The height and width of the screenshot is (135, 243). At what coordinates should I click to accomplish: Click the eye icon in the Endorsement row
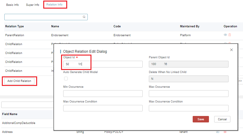point(225,35)
